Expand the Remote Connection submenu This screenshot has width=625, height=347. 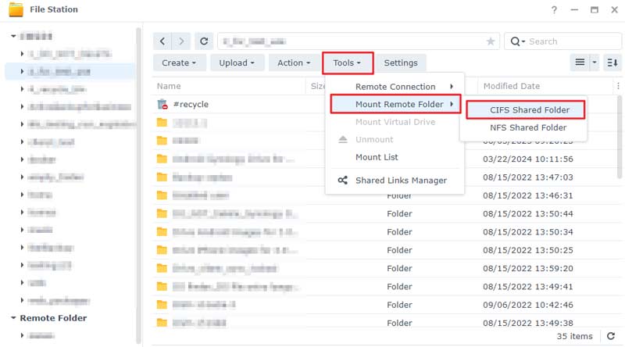(x=395, y=87)
